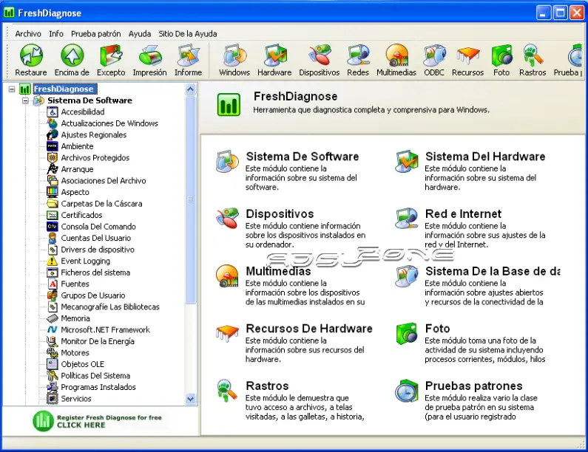Select Consola Del Comando tree item
Image resolution: width=588 pixels, height=452 pixels.
pyautogui.click(x=98, y=227)
